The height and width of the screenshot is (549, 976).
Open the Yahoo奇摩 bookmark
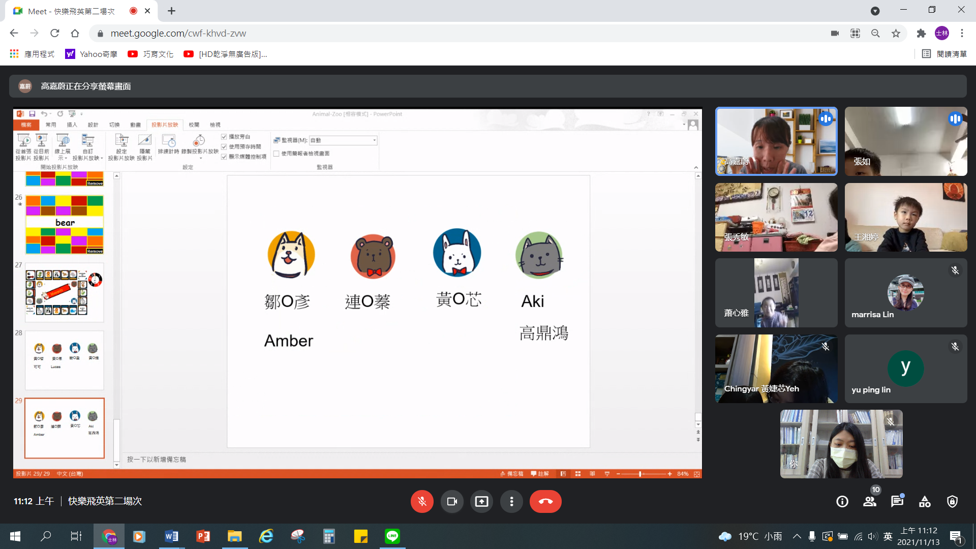coord(91,54)
